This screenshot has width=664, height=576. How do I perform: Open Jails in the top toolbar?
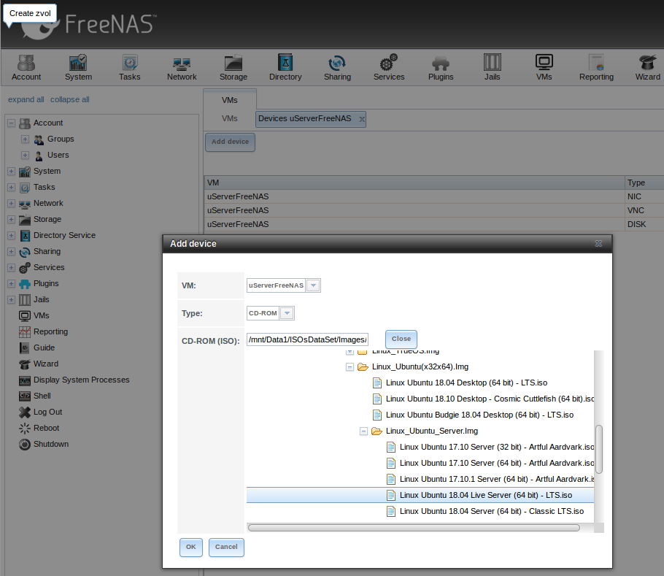tap(493, 68)
